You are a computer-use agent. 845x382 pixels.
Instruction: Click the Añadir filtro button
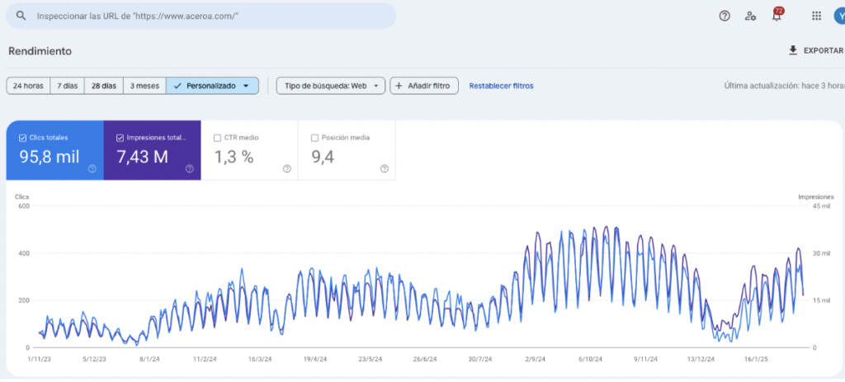coord(424,86)
